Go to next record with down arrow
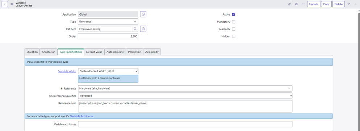Screen dimensions: 360x131 (355, 4)
